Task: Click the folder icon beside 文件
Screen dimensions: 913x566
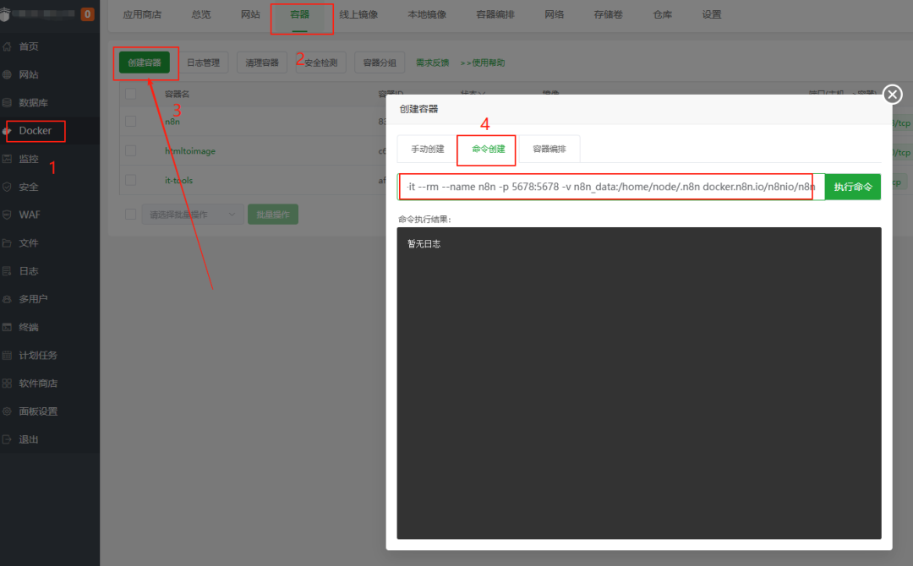Action: [7, 243]
